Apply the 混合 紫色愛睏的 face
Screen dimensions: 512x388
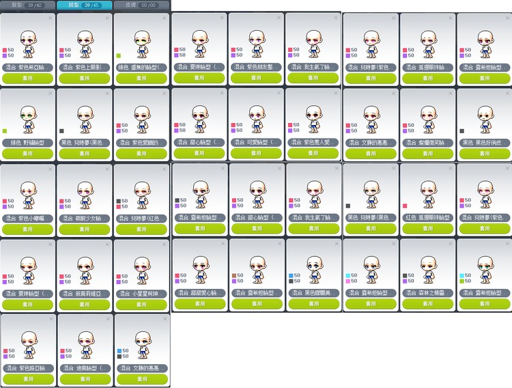click(141, 154)
